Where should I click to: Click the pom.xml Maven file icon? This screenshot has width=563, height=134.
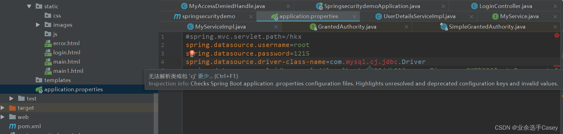pyautogui.click(x=12, y=126)
